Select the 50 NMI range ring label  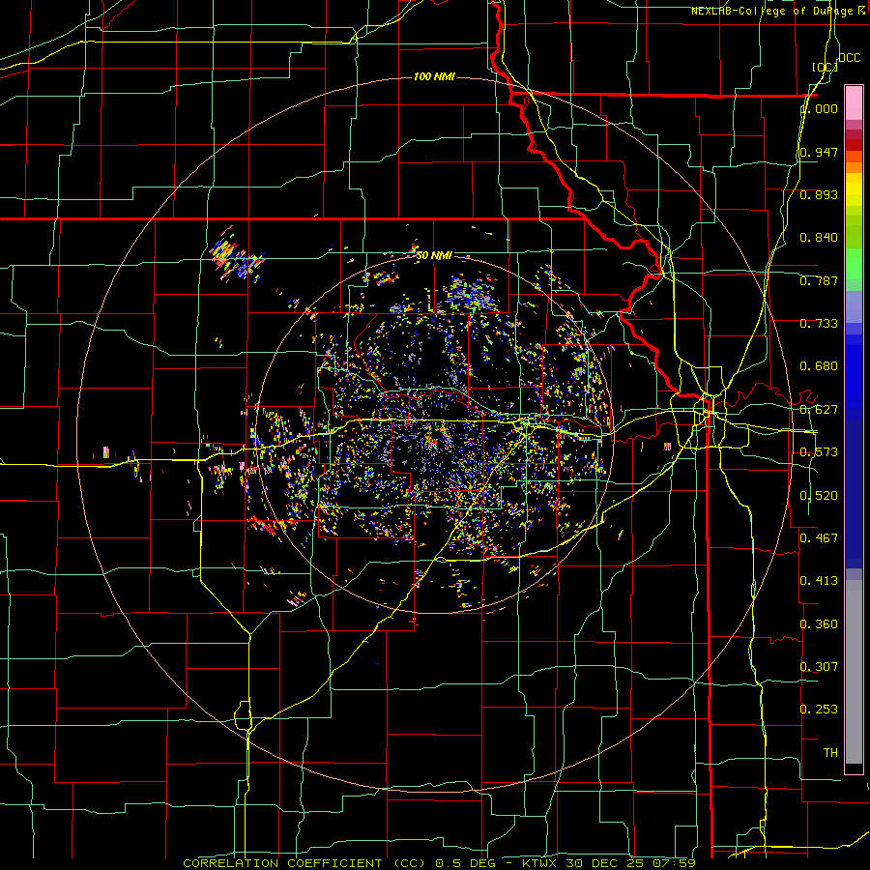pos(434,255)
